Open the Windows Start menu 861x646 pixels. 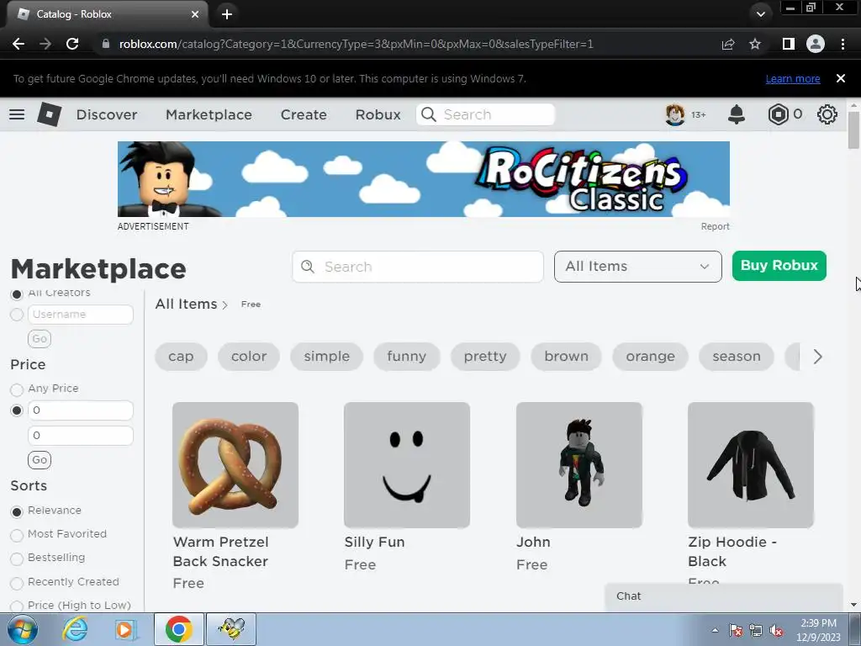click(x=22, y=629)
